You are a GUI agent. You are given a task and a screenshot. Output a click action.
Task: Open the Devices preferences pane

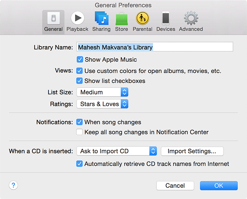coord(166,22)
